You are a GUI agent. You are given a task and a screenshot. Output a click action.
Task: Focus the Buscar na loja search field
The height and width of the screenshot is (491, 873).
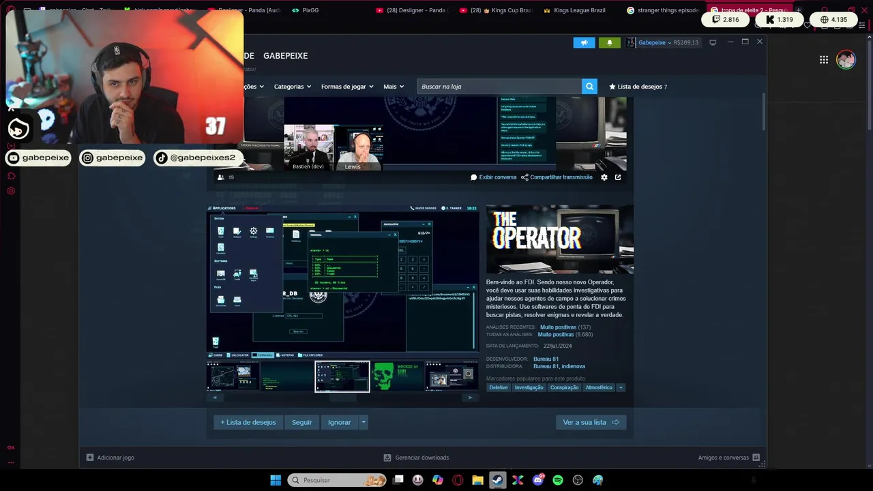pyautogui.click(x=499, y=87)
